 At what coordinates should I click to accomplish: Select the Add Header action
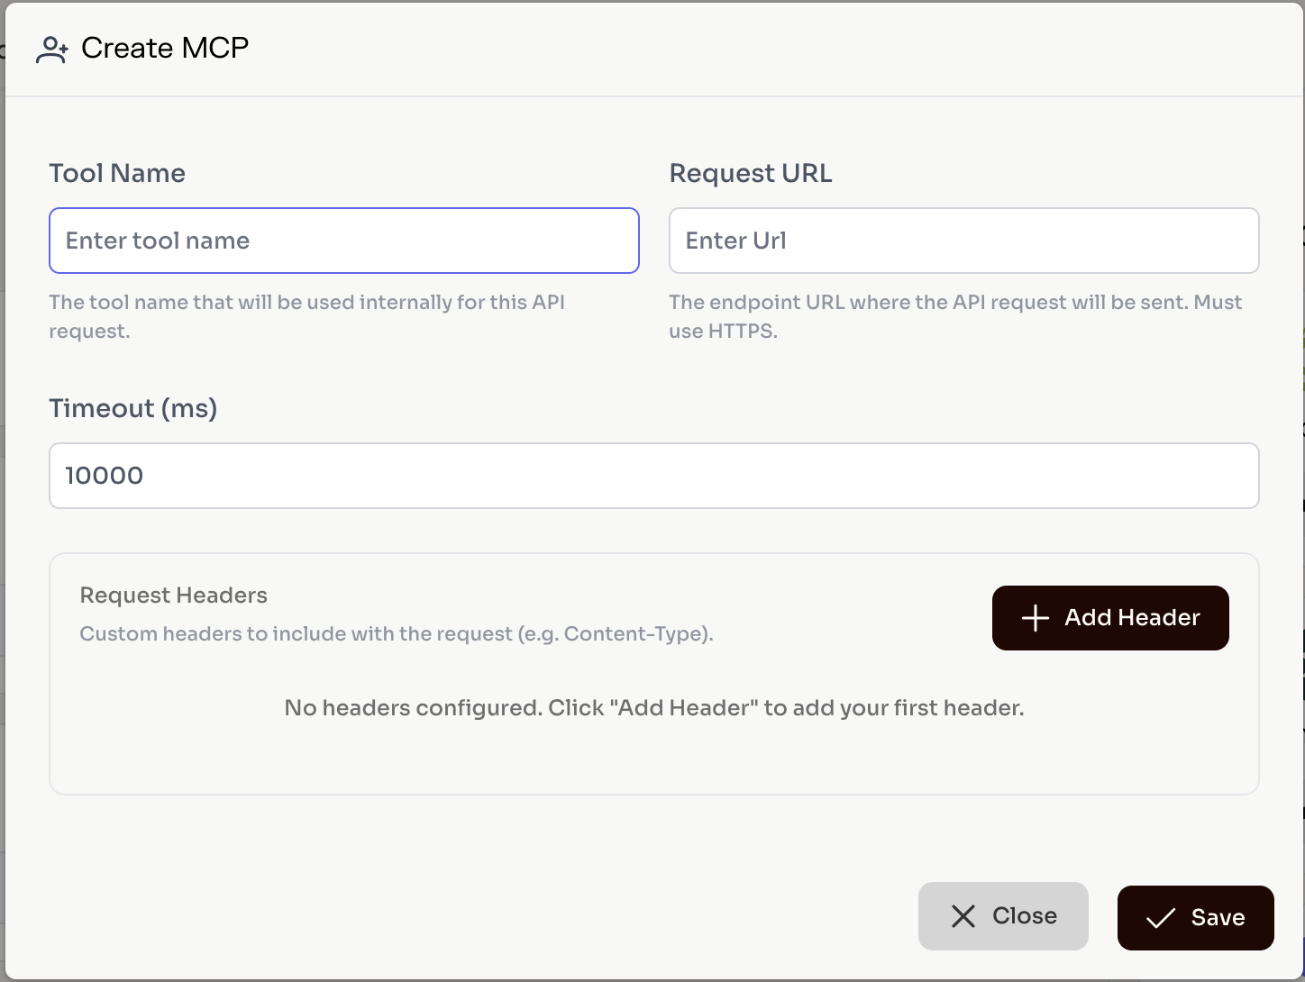coord(1109,618)
